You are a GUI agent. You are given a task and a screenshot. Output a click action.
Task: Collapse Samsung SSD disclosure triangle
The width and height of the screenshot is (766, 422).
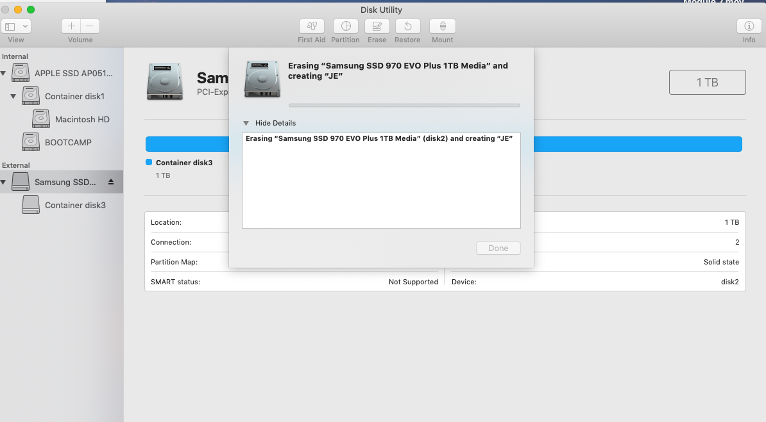3,182
